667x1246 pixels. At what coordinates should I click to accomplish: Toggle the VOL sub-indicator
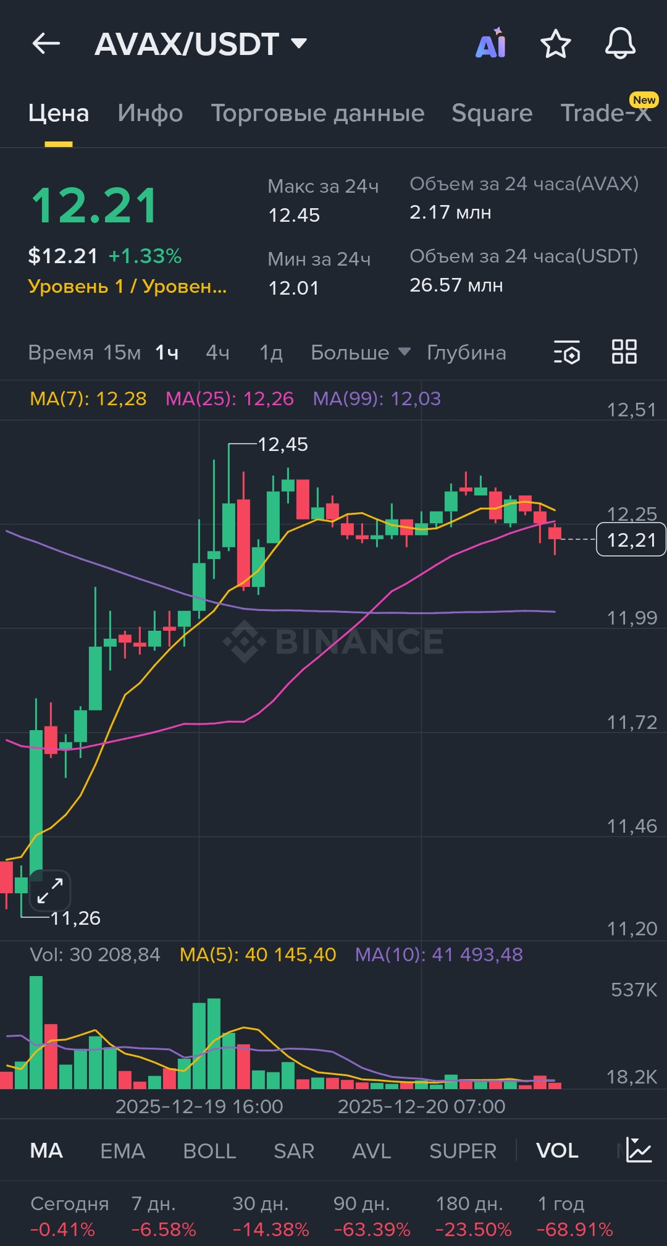(x=557, y=1151)
